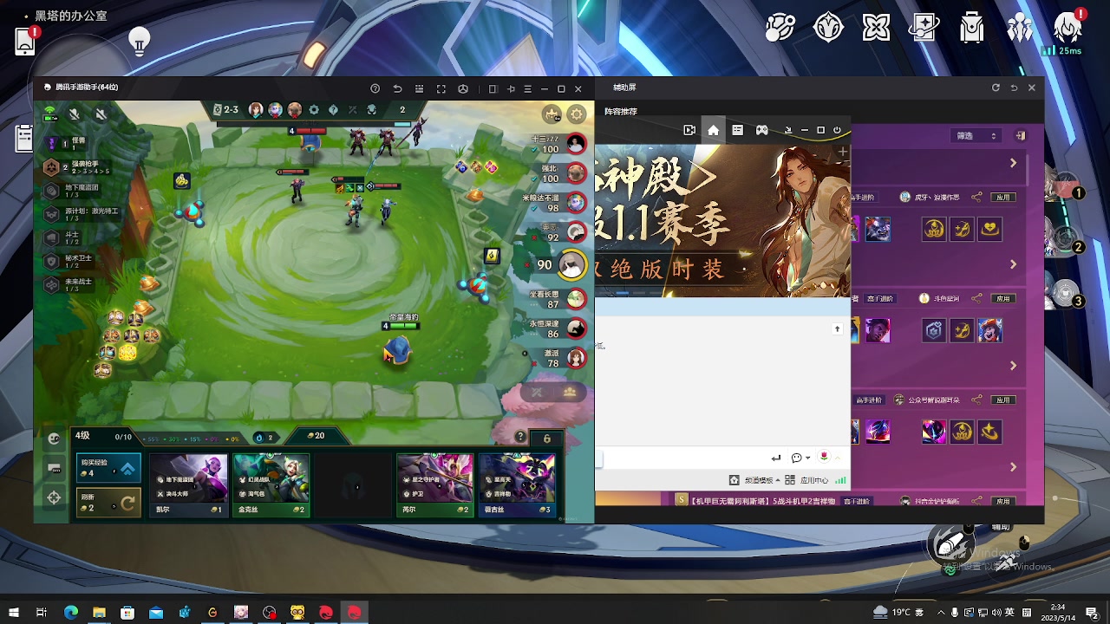Buy the 芮尔 champion card
The height and width of the screenshot is (624, 1110).
click(434, 485)
